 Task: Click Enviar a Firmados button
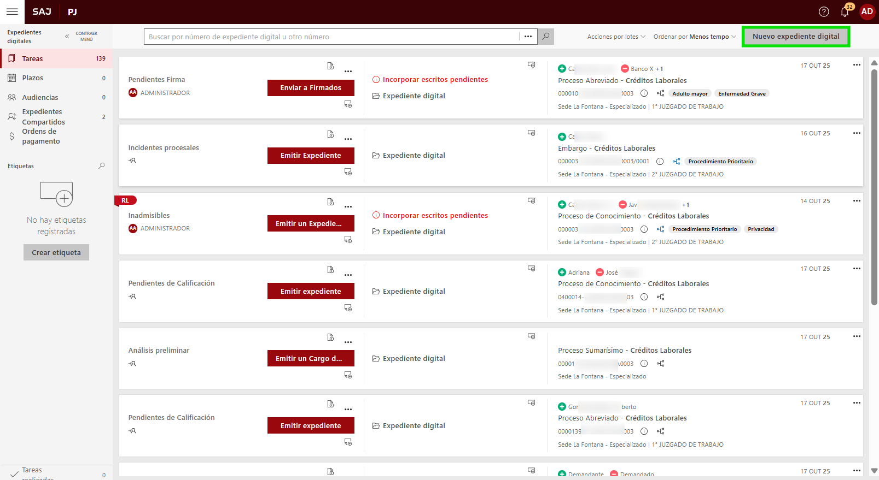point(311,88)
